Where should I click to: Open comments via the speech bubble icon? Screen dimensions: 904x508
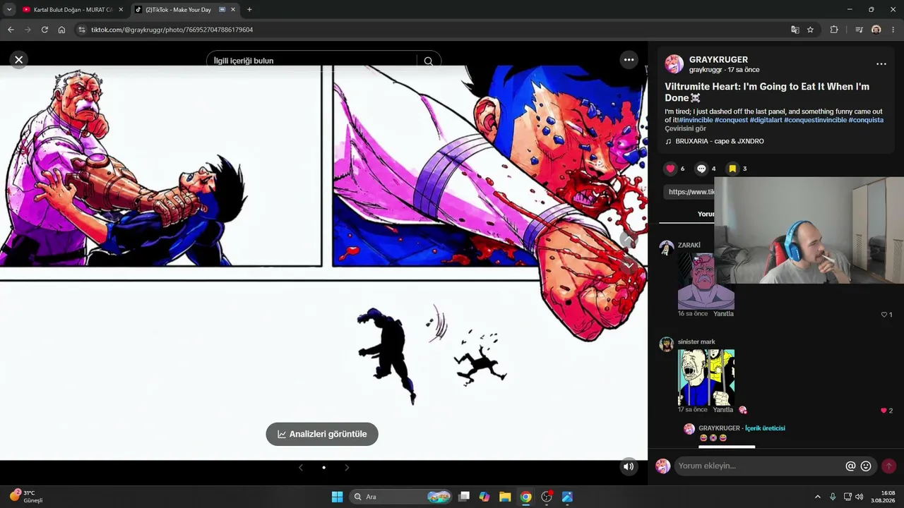tap(701, 169)
